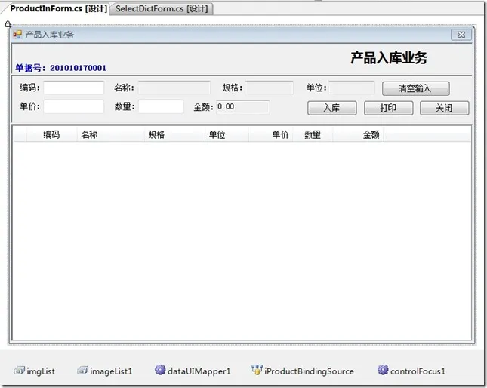487x388 pixels.
Task: Click the grid row-header corner cell
Action: point(20,134)
